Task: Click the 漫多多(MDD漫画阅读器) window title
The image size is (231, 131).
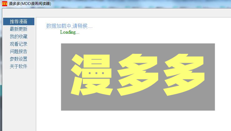Action: (x=30, y=3)
